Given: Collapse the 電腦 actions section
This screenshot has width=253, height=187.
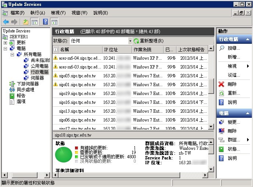Looking at the screenshot, I should coord(248,113).
